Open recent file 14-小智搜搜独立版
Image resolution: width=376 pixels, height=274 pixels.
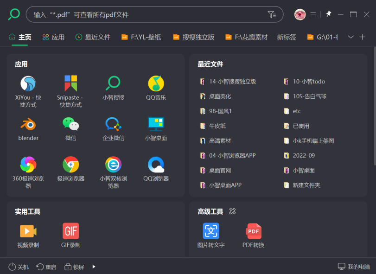click(228, 82)
